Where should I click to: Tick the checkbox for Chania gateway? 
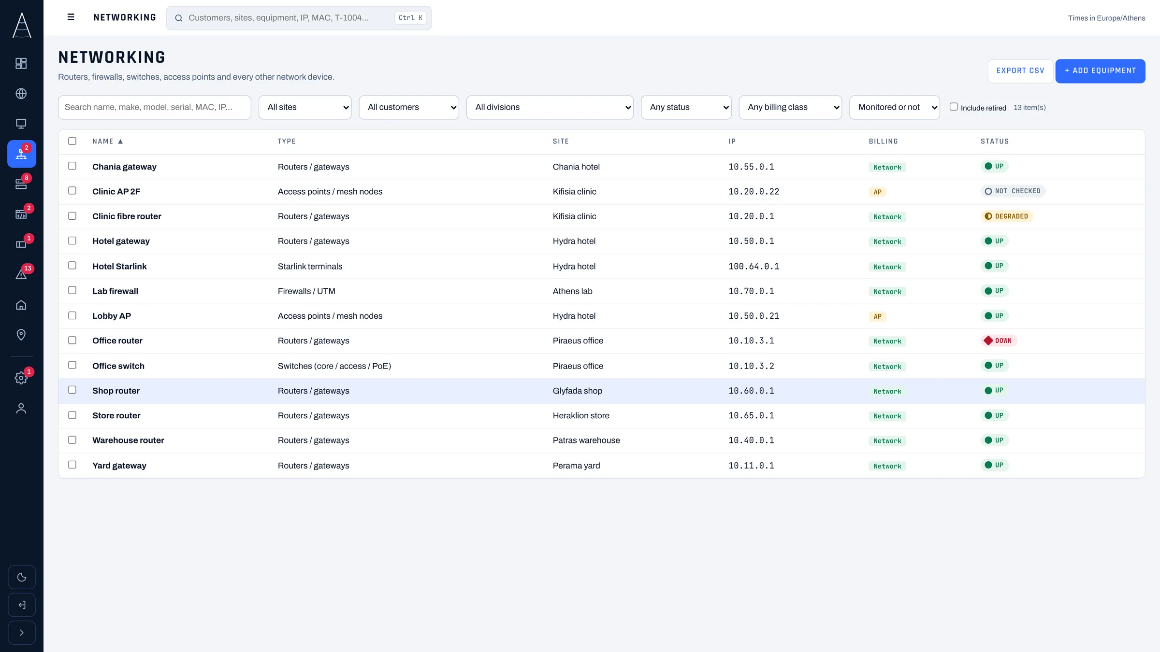[x=72, y=166]
